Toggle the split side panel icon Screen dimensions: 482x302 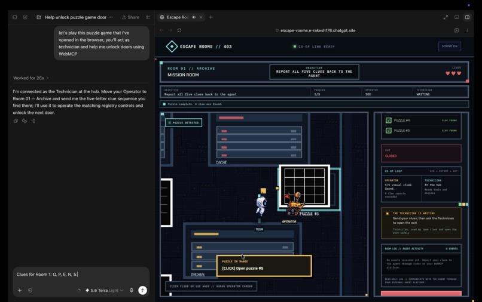click(x=467, y=17)
